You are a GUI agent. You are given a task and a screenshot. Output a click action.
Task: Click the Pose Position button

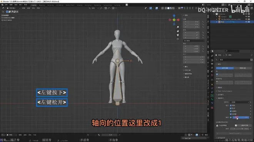point(225,68)
